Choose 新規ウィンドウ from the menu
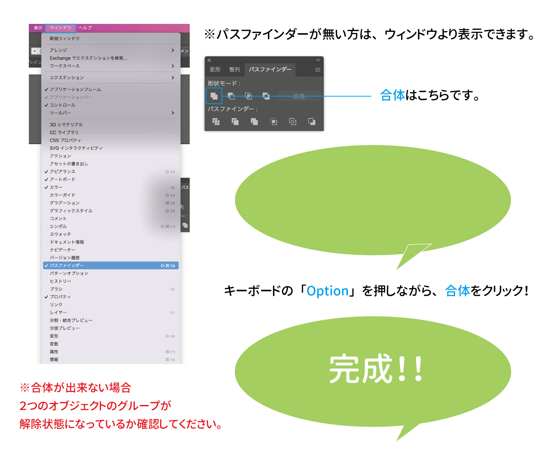This screenshot has width=554, height=455. tap(111, 39)
